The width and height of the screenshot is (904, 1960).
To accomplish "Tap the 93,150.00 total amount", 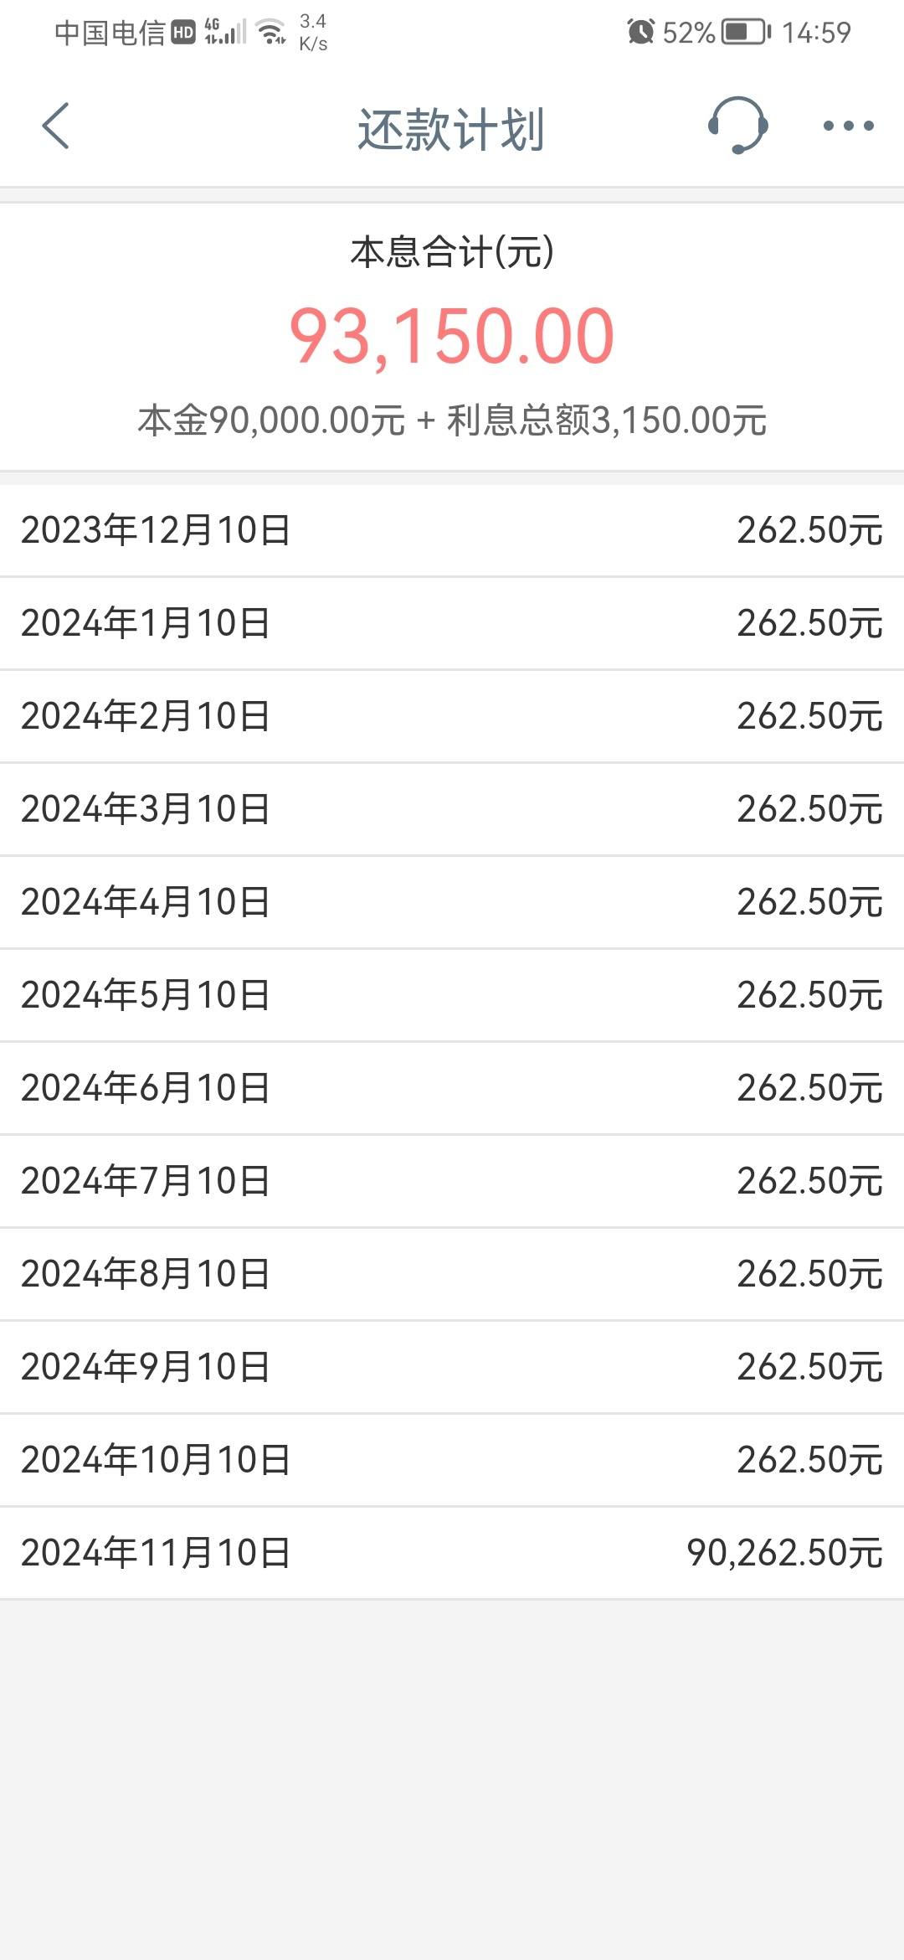I will (x=452, y=336).
